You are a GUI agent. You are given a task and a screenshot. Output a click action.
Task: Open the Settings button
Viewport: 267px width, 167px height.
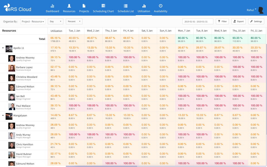[256, 22]
